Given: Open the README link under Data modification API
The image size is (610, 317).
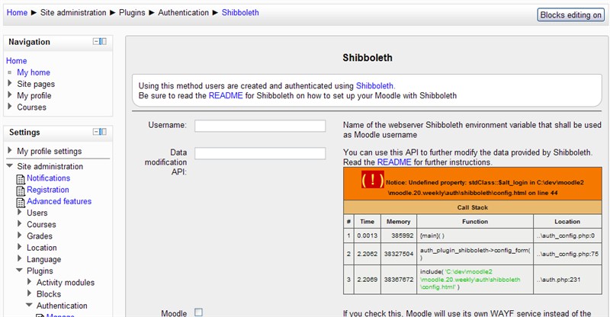Looking at the screenshot, I should coord(394,162).
